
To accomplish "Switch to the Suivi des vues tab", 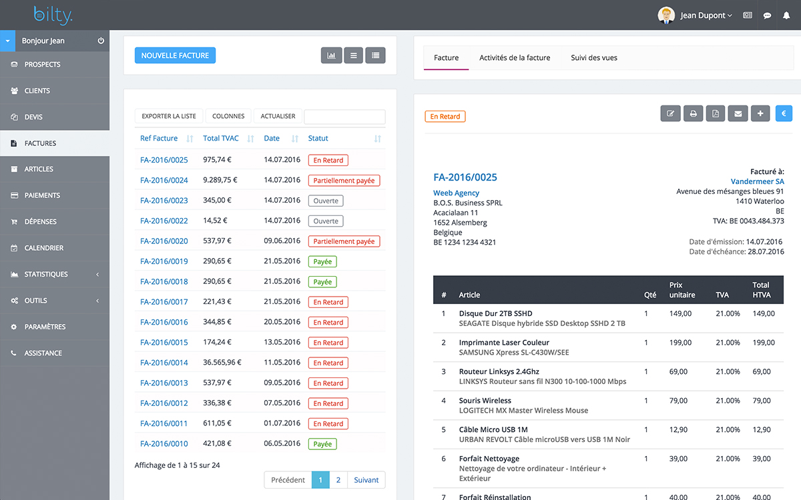I will coord(593,57).
